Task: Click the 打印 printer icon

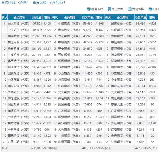Action: [150, 9]
